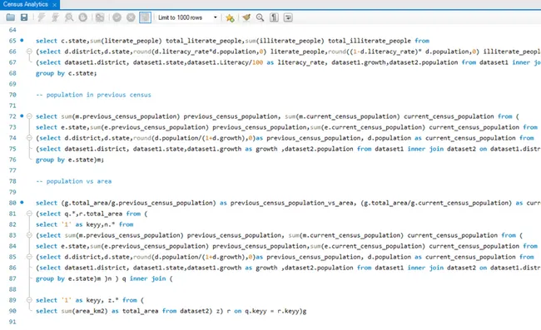Beautify the SQL with the broom icon

pos(246,17)
